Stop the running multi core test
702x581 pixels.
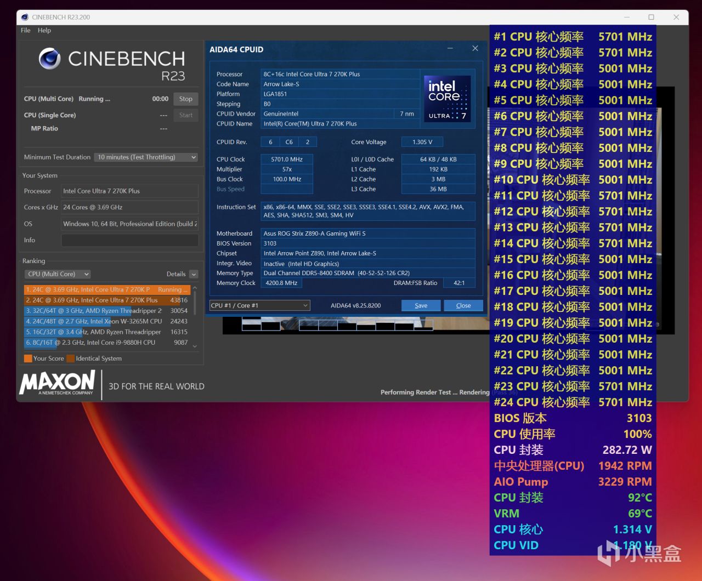185,99
